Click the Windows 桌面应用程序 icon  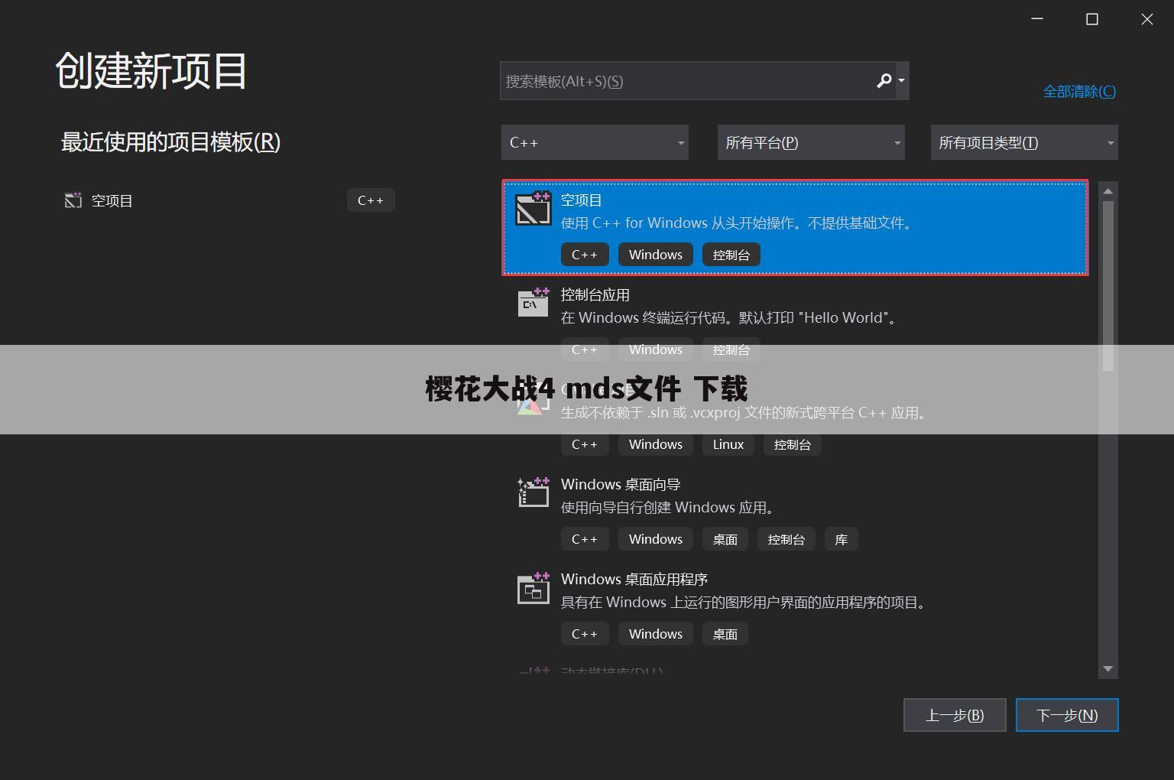pos(533,587)
